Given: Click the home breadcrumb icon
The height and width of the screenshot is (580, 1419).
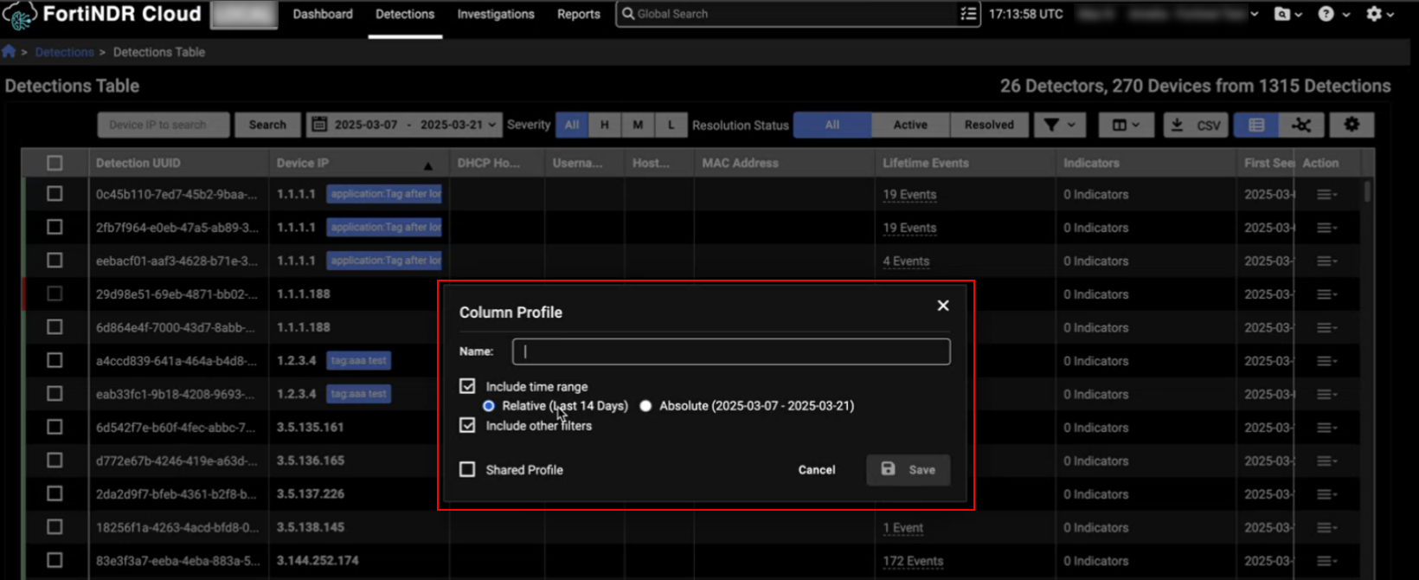Looking at the screenshot, I should (9, 51).
